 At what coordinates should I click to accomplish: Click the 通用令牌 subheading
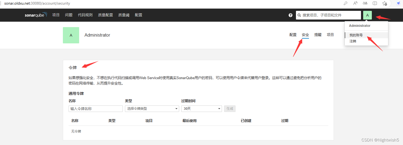(x=76, y=94)
